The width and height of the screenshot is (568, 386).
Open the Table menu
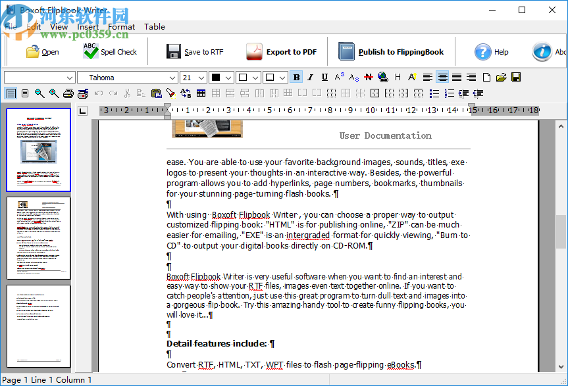[154, 27]
